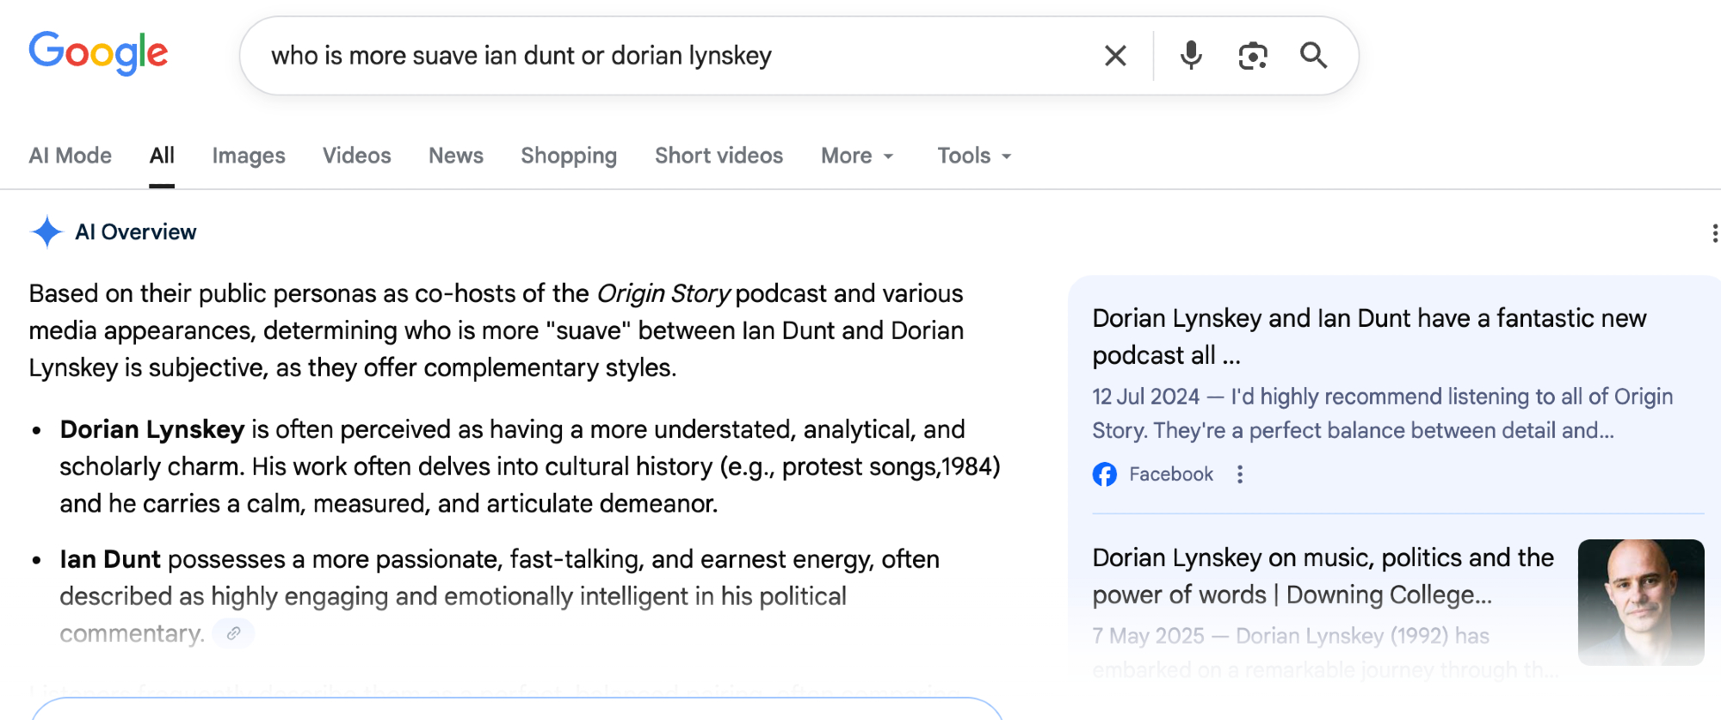Expand the More dropdown

point(857,156)
